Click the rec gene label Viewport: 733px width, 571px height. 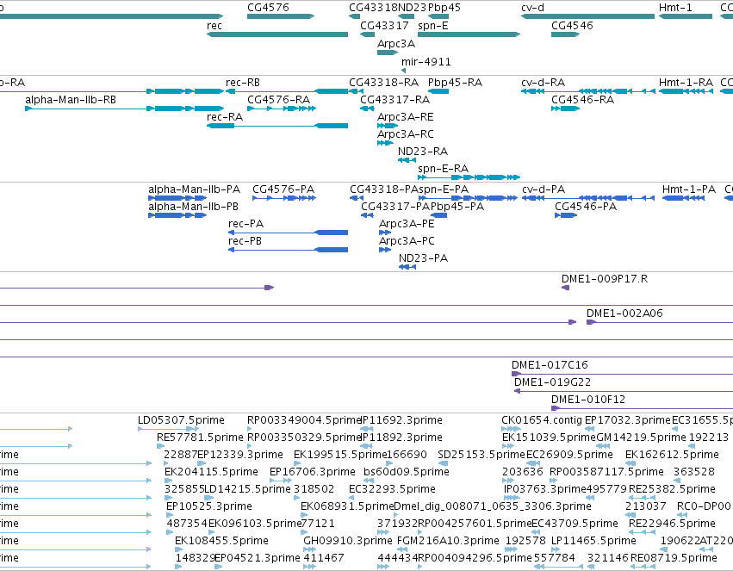214,26
